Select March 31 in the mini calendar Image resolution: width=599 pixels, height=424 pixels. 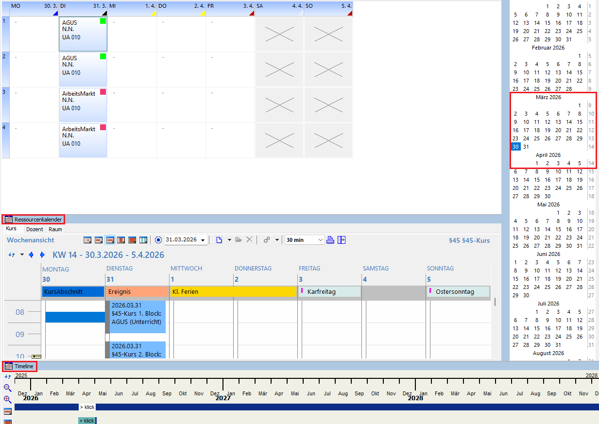(526, 147)
